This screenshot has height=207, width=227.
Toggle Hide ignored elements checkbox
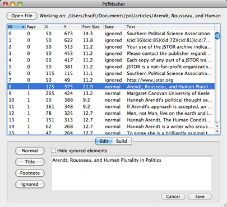(54, 150)
